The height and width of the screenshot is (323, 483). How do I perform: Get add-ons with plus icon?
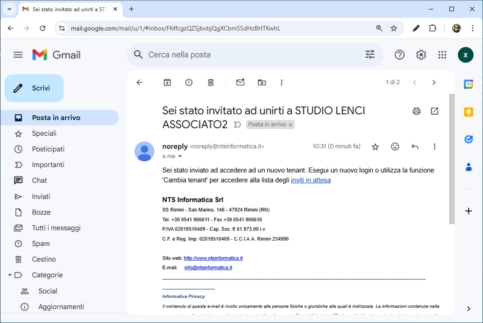[x=468, y=211]
